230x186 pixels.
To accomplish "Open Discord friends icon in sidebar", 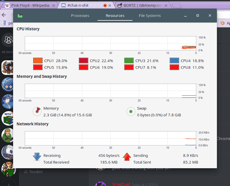I will tap(8, 40).
